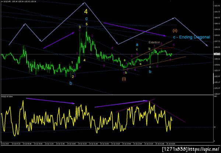Select the cyan C label under wave 4

[x=87, y=19]
